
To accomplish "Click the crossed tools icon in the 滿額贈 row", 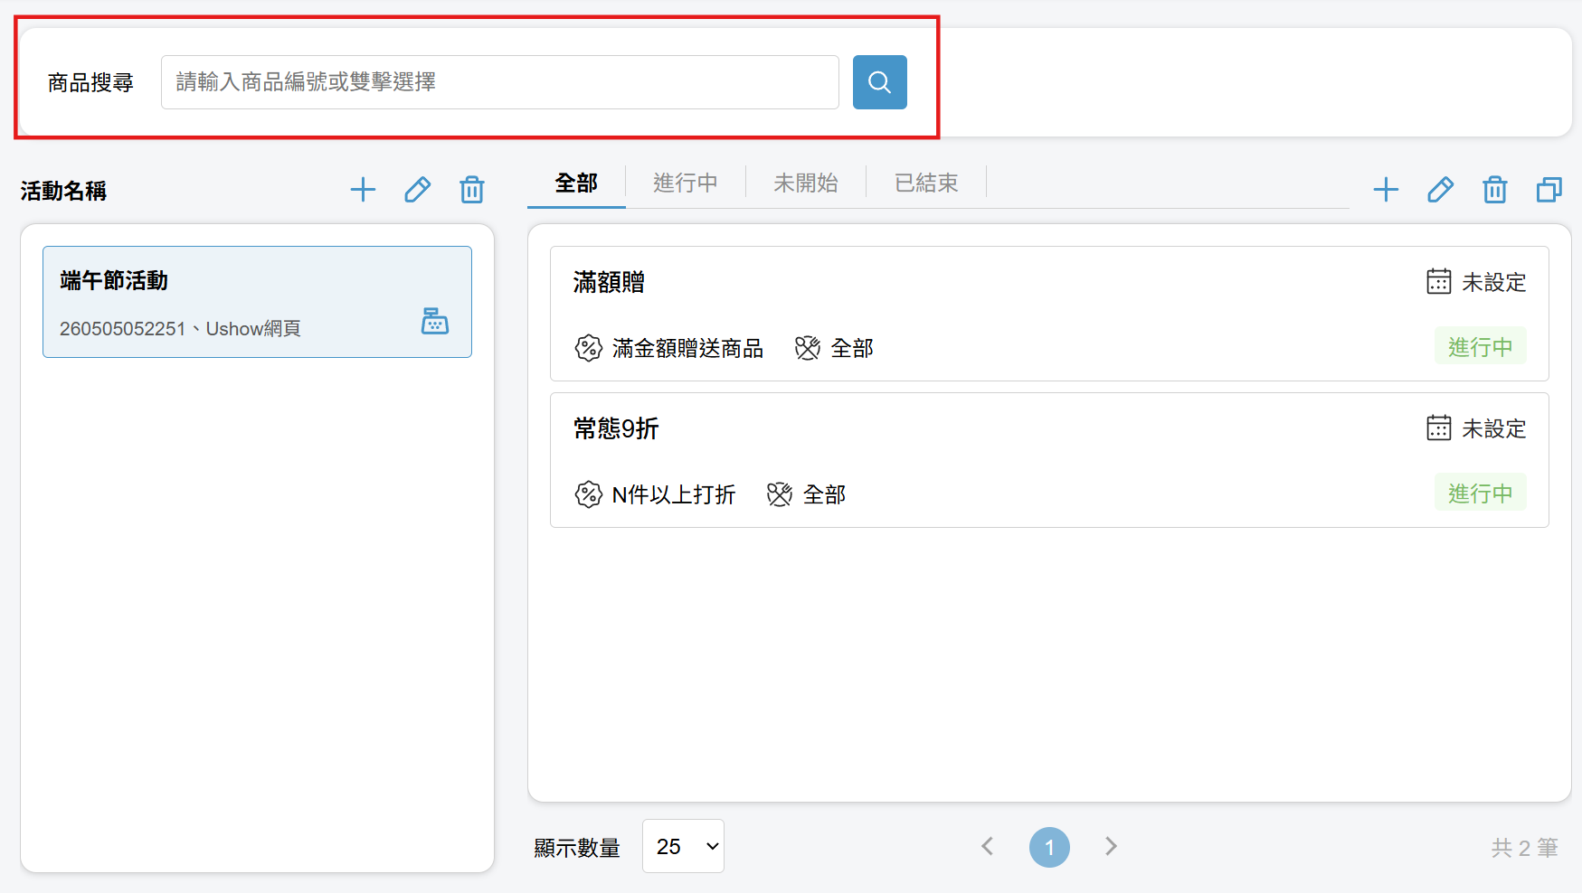I will 807,348.
